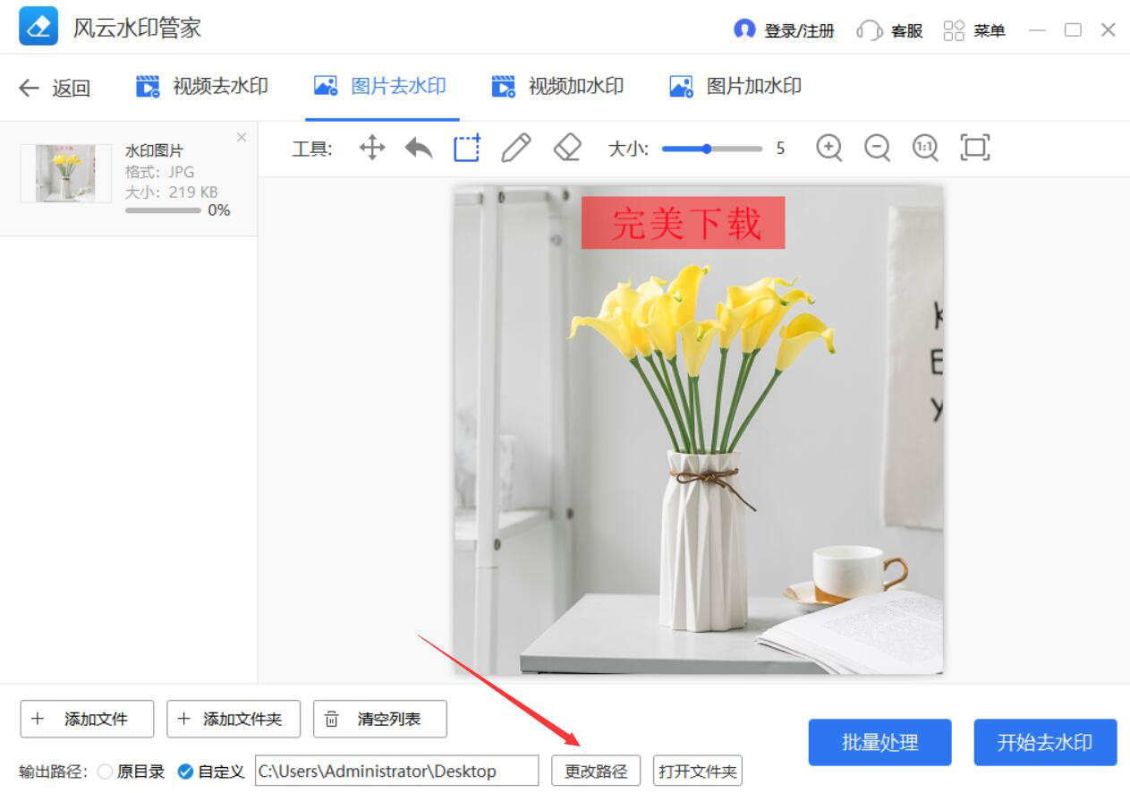Zoom out of the image
Viewport: 1130px width, 793px height.
878,148
